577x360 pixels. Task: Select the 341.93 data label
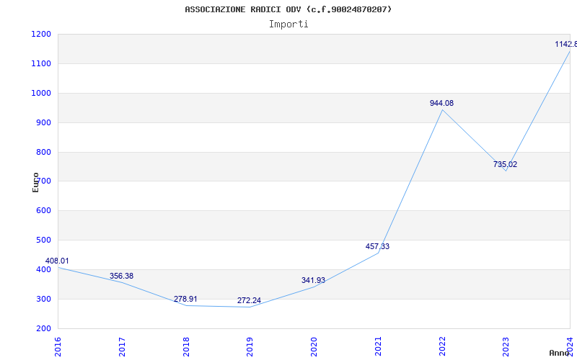pyautogui.click(x=314, y=280)
